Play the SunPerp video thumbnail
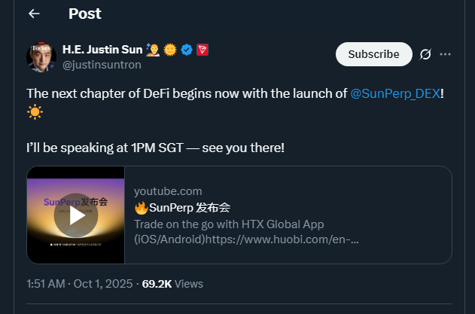 (76, 215)
